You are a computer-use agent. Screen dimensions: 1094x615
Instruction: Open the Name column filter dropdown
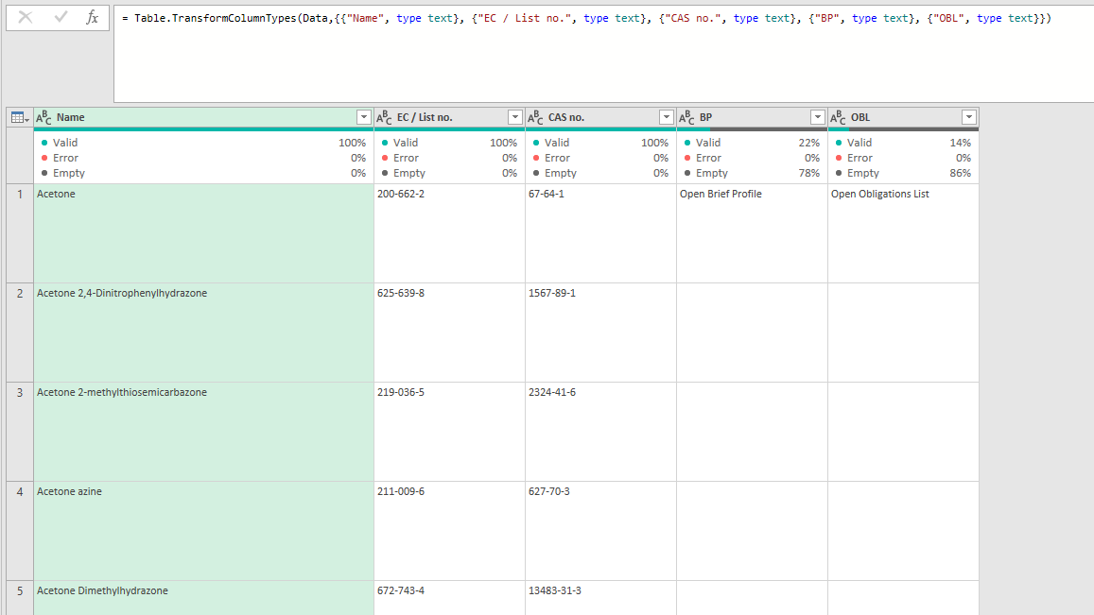(363, 117)
